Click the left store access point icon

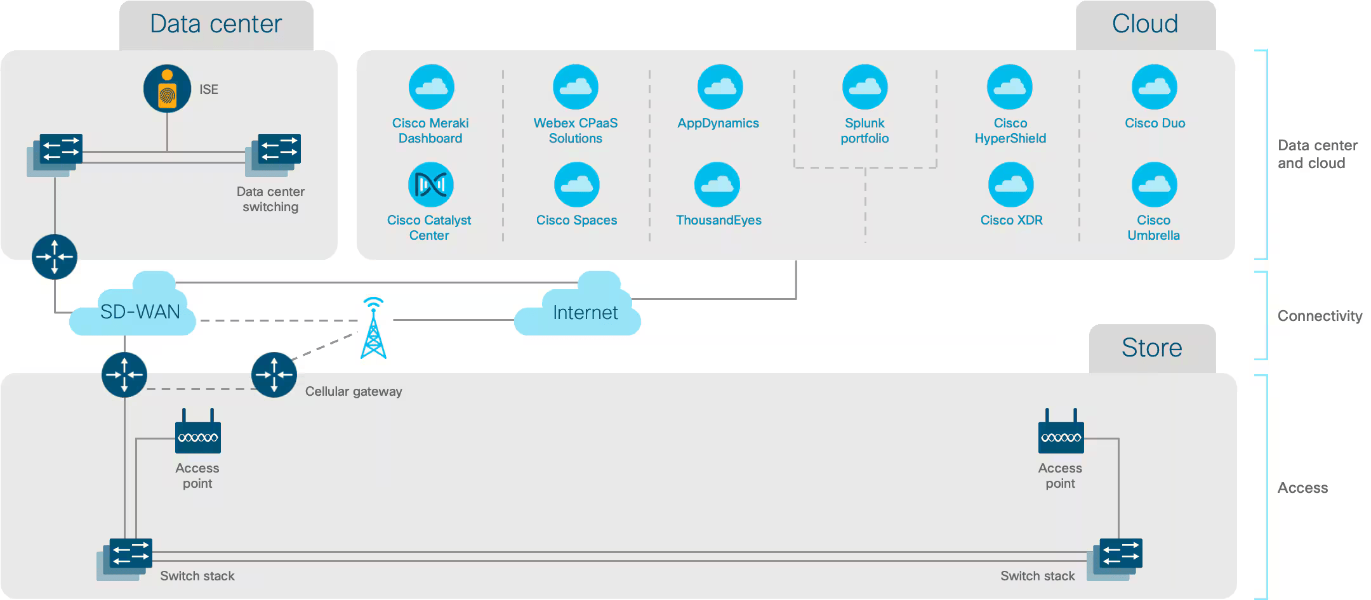coord(198,431)
